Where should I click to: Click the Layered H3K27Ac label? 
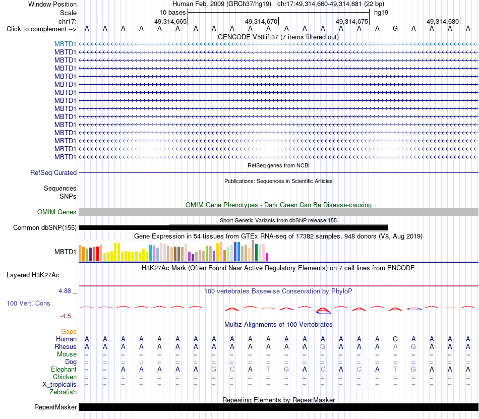point(33,275)
